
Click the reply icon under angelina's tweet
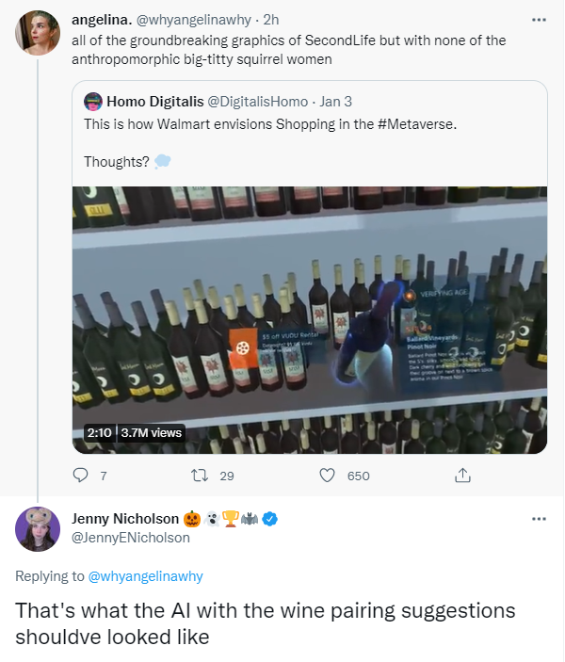point(81,476)
